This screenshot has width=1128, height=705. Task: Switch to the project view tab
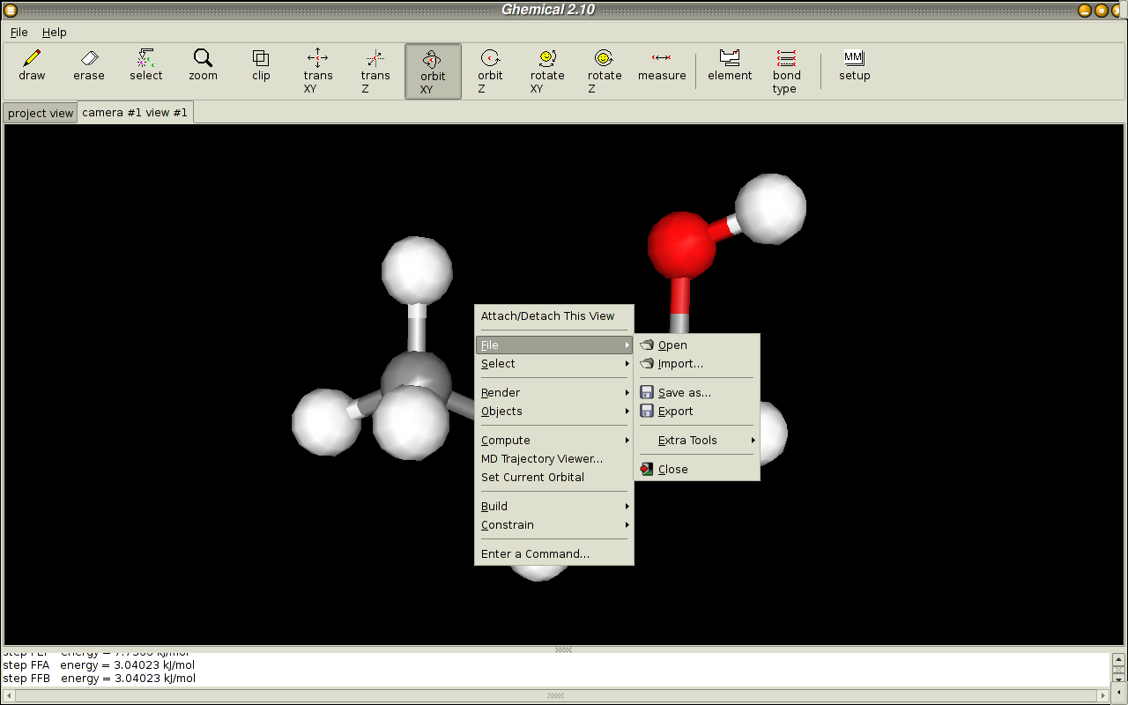[41, 114]
